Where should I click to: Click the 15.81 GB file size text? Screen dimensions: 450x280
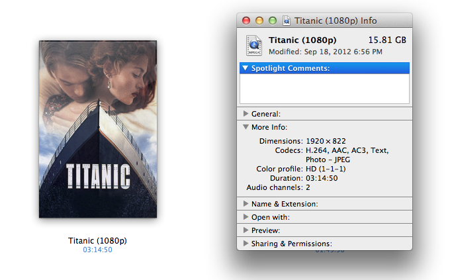[x=387, y=40]
